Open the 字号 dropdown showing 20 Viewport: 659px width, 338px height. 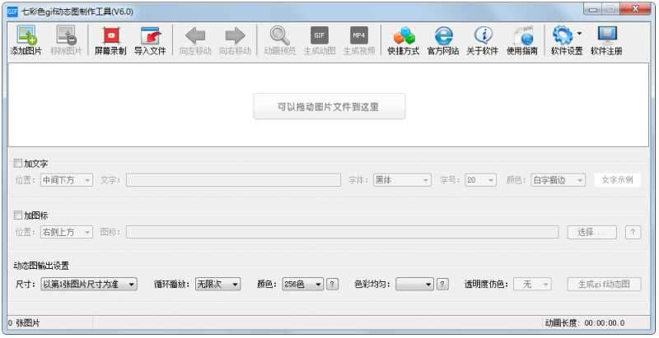click(x=480, y=180)
